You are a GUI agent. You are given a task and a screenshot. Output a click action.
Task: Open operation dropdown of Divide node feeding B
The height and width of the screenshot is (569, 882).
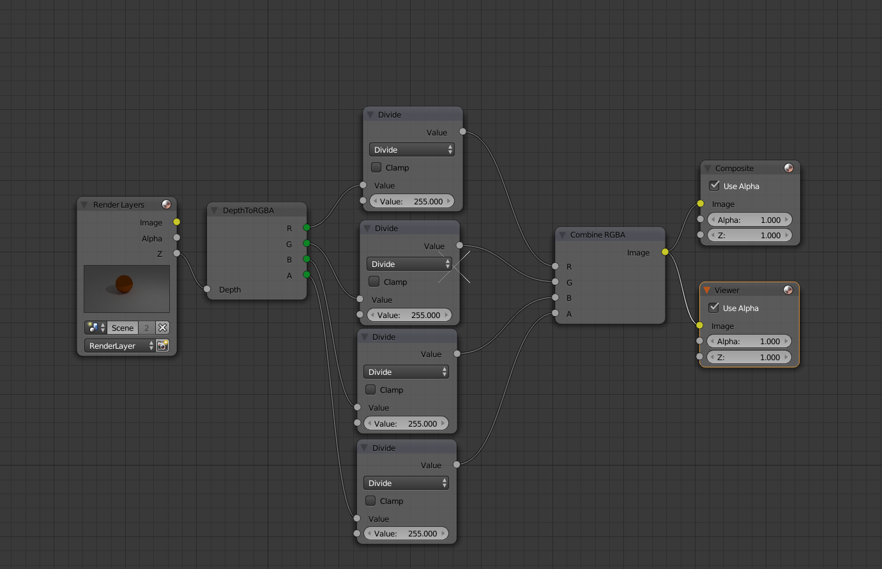pyautogui.click(x=406, y=372)
